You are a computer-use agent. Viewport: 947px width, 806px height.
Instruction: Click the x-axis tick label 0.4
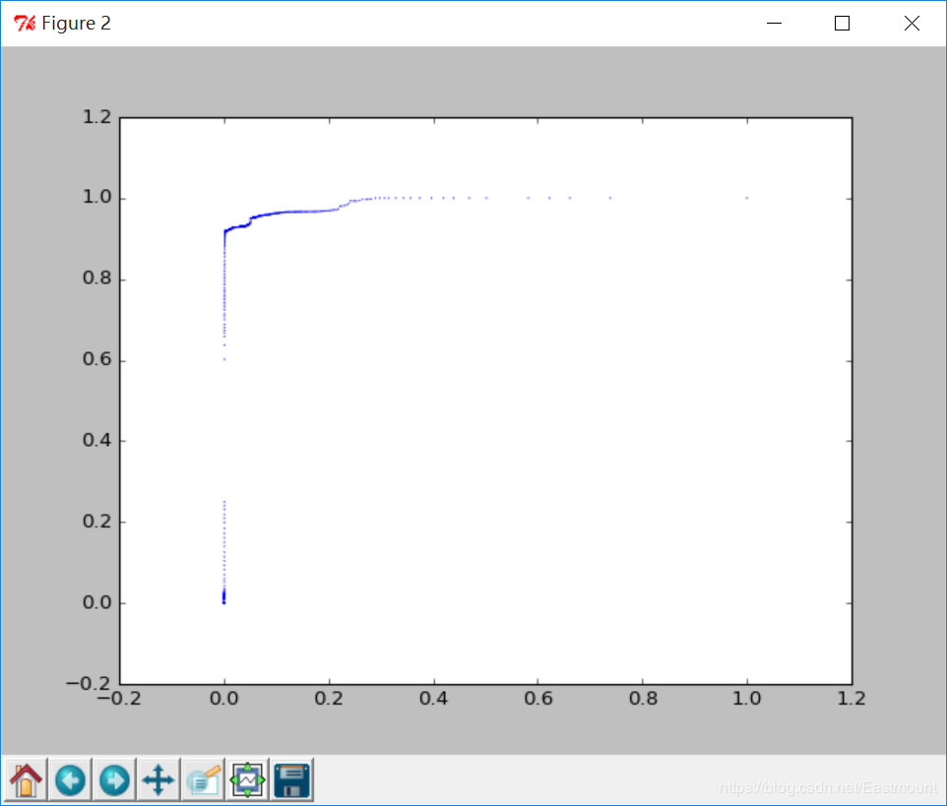[434, 699]
